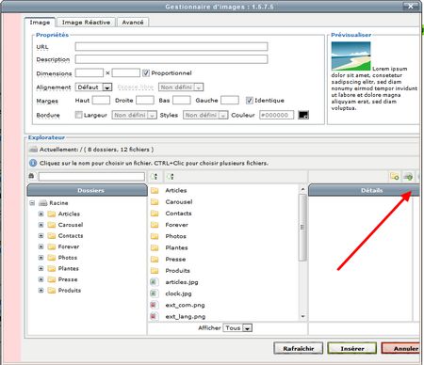Click the Insérer button
Screen dimensions: 424x365
(352, 348)
